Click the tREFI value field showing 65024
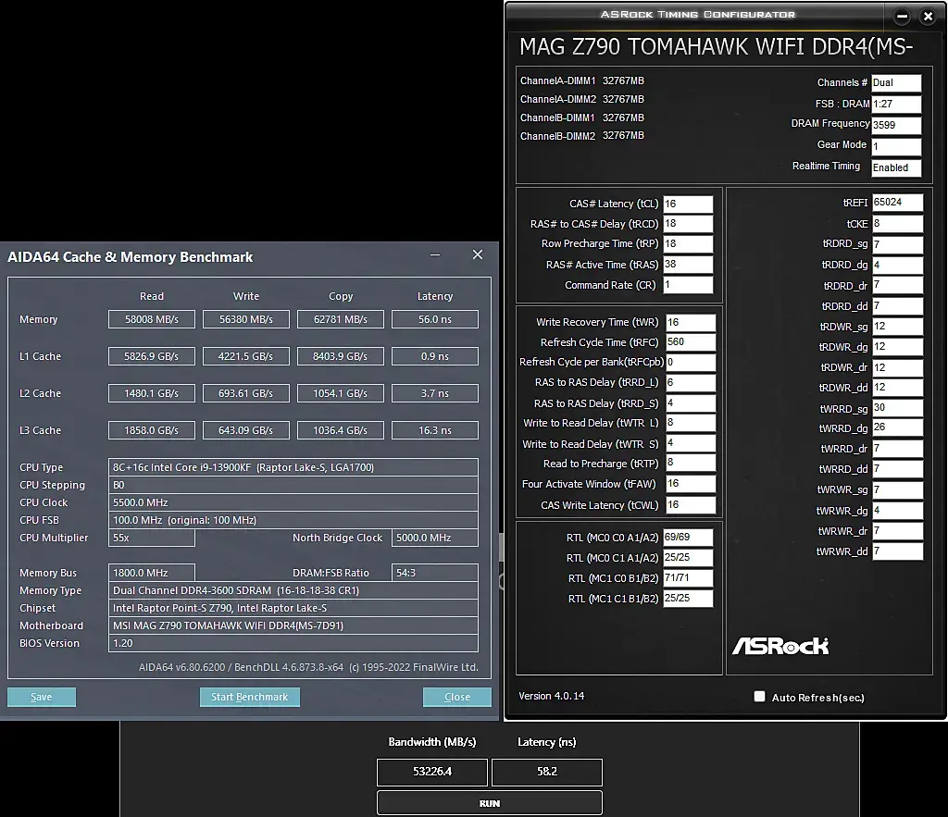The height and width of the screenshot is (817, 948). click(897, 203)
